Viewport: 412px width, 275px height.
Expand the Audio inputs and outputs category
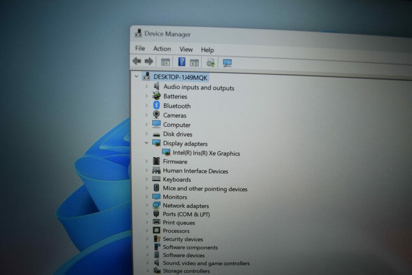point(147,86)
